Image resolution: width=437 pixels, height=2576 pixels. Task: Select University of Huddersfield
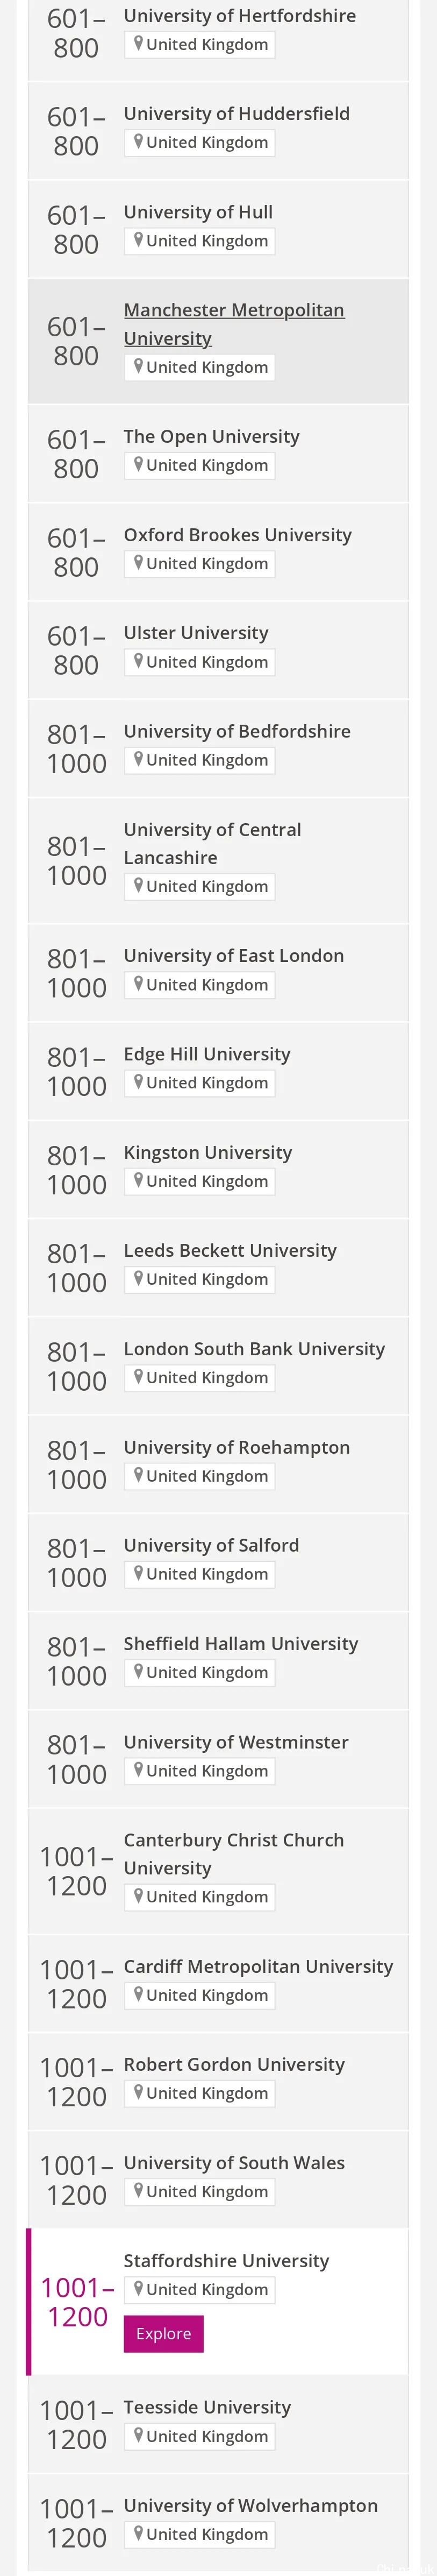(x=236, y=114)
